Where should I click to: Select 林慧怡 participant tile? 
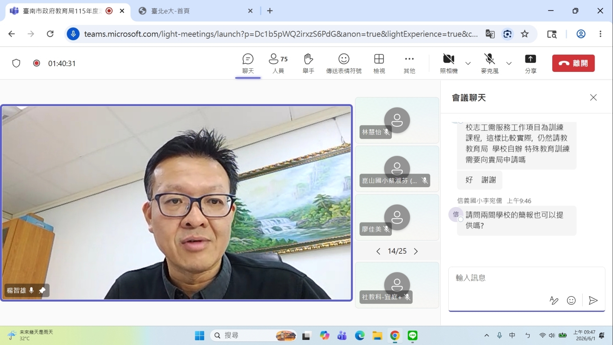tap(397, 120)
